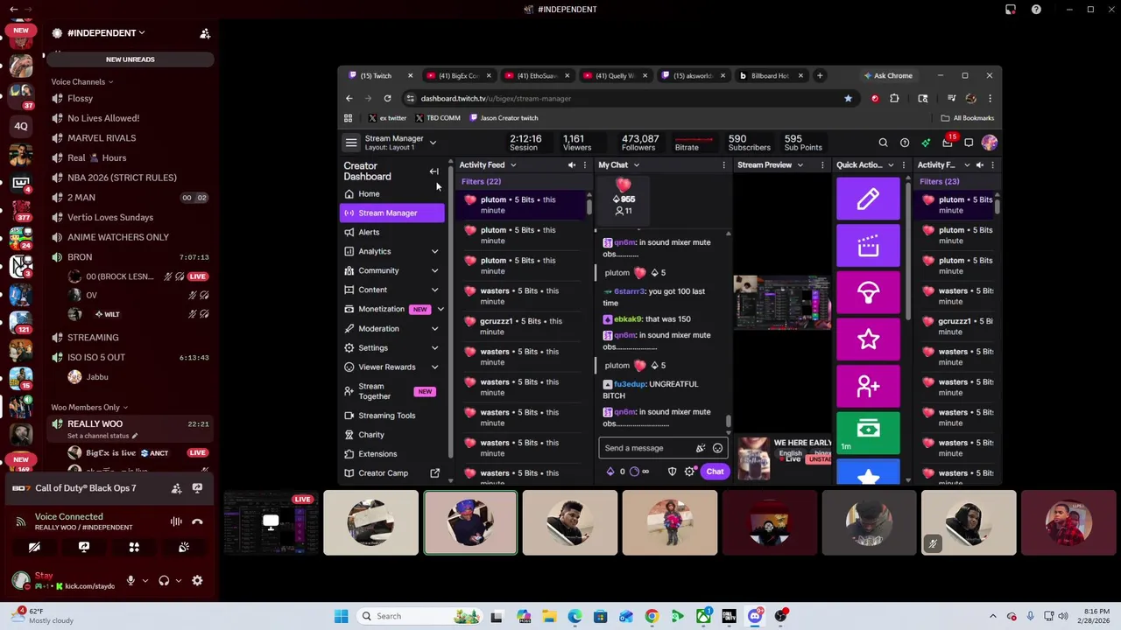Open the hamburger menu in Twitch dashboard header
The image size is (1121, 630).
pos(351,143)
